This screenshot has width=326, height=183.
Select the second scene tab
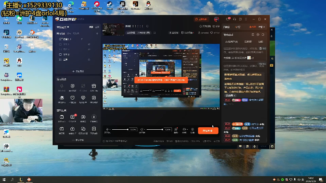pos(69,33)
